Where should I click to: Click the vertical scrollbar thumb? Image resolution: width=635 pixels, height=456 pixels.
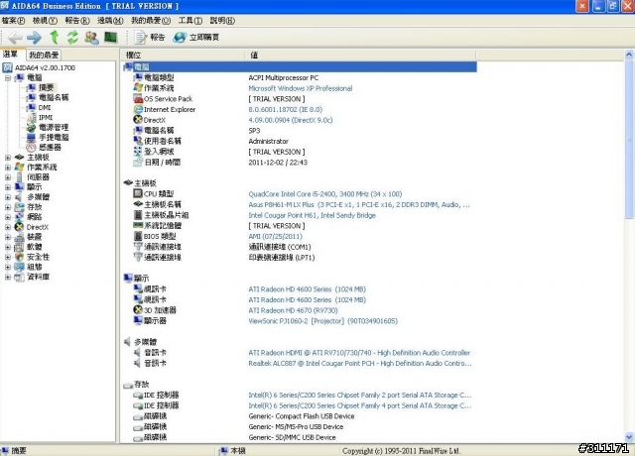[x=629, y=140]
